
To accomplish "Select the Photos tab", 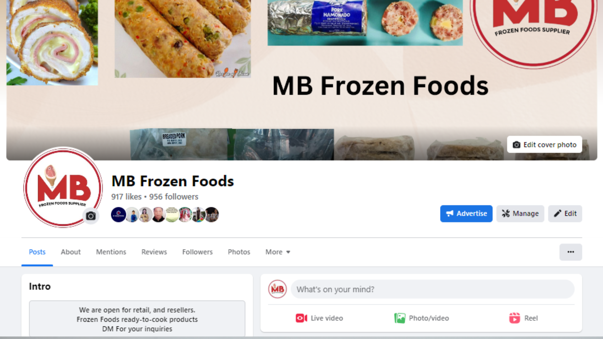I will coord(239,252).
